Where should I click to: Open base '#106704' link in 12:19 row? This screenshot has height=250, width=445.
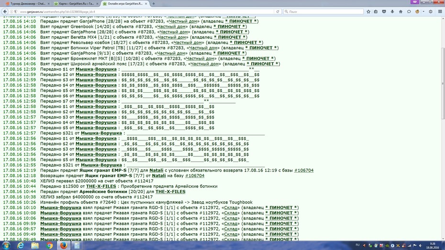coord(304,170)
